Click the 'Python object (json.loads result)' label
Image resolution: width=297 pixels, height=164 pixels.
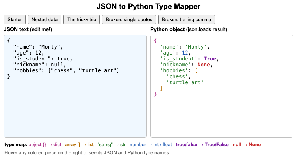point(189,30)
